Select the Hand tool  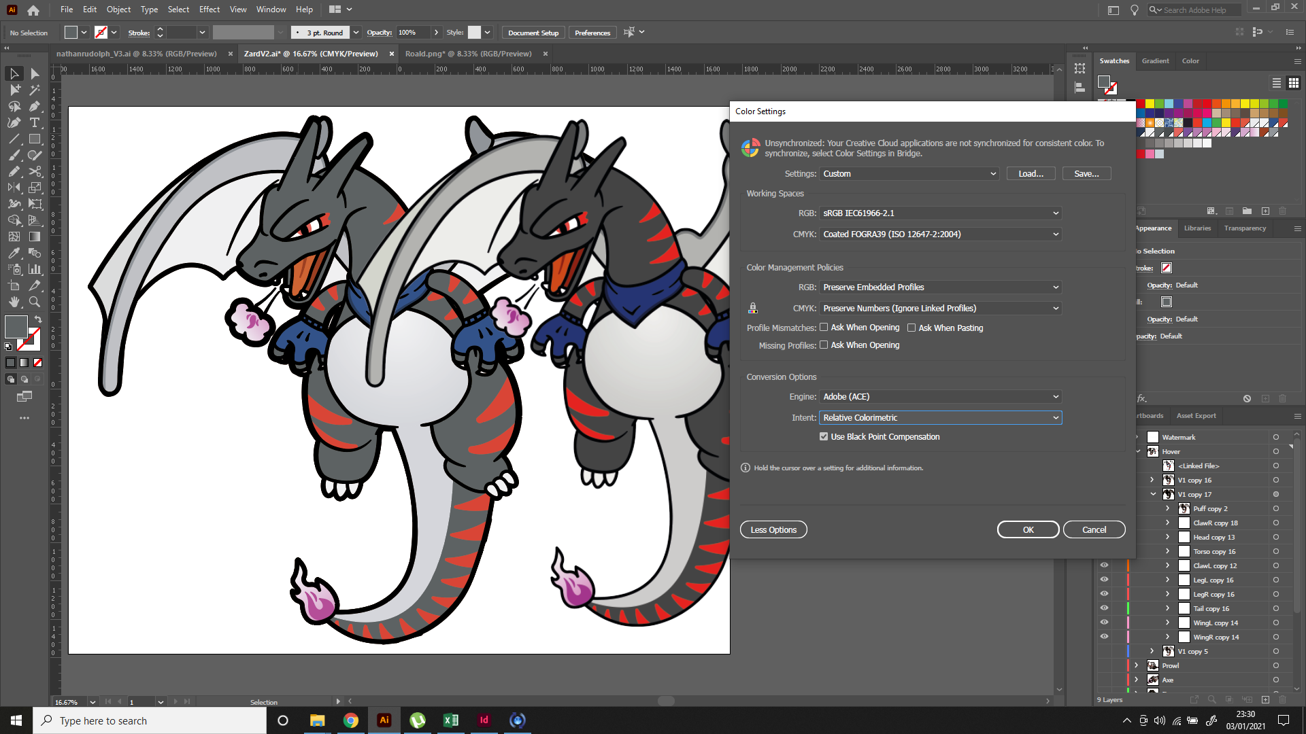coord(14,302)
